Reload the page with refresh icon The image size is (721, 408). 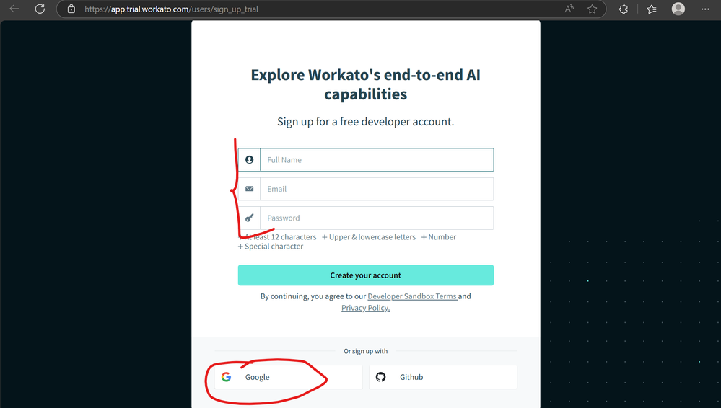[40, 9]
